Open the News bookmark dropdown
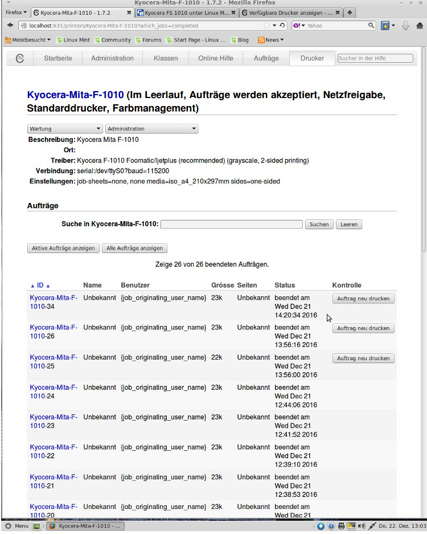 [x=271, y=40]
